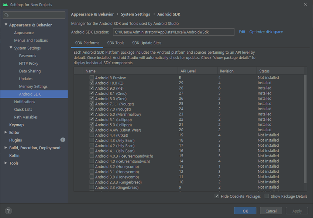Viewport: 313px width, 218px height.
Task: Click Appearance & Behavior breadcrumb
Action: (x=92, y=14)
